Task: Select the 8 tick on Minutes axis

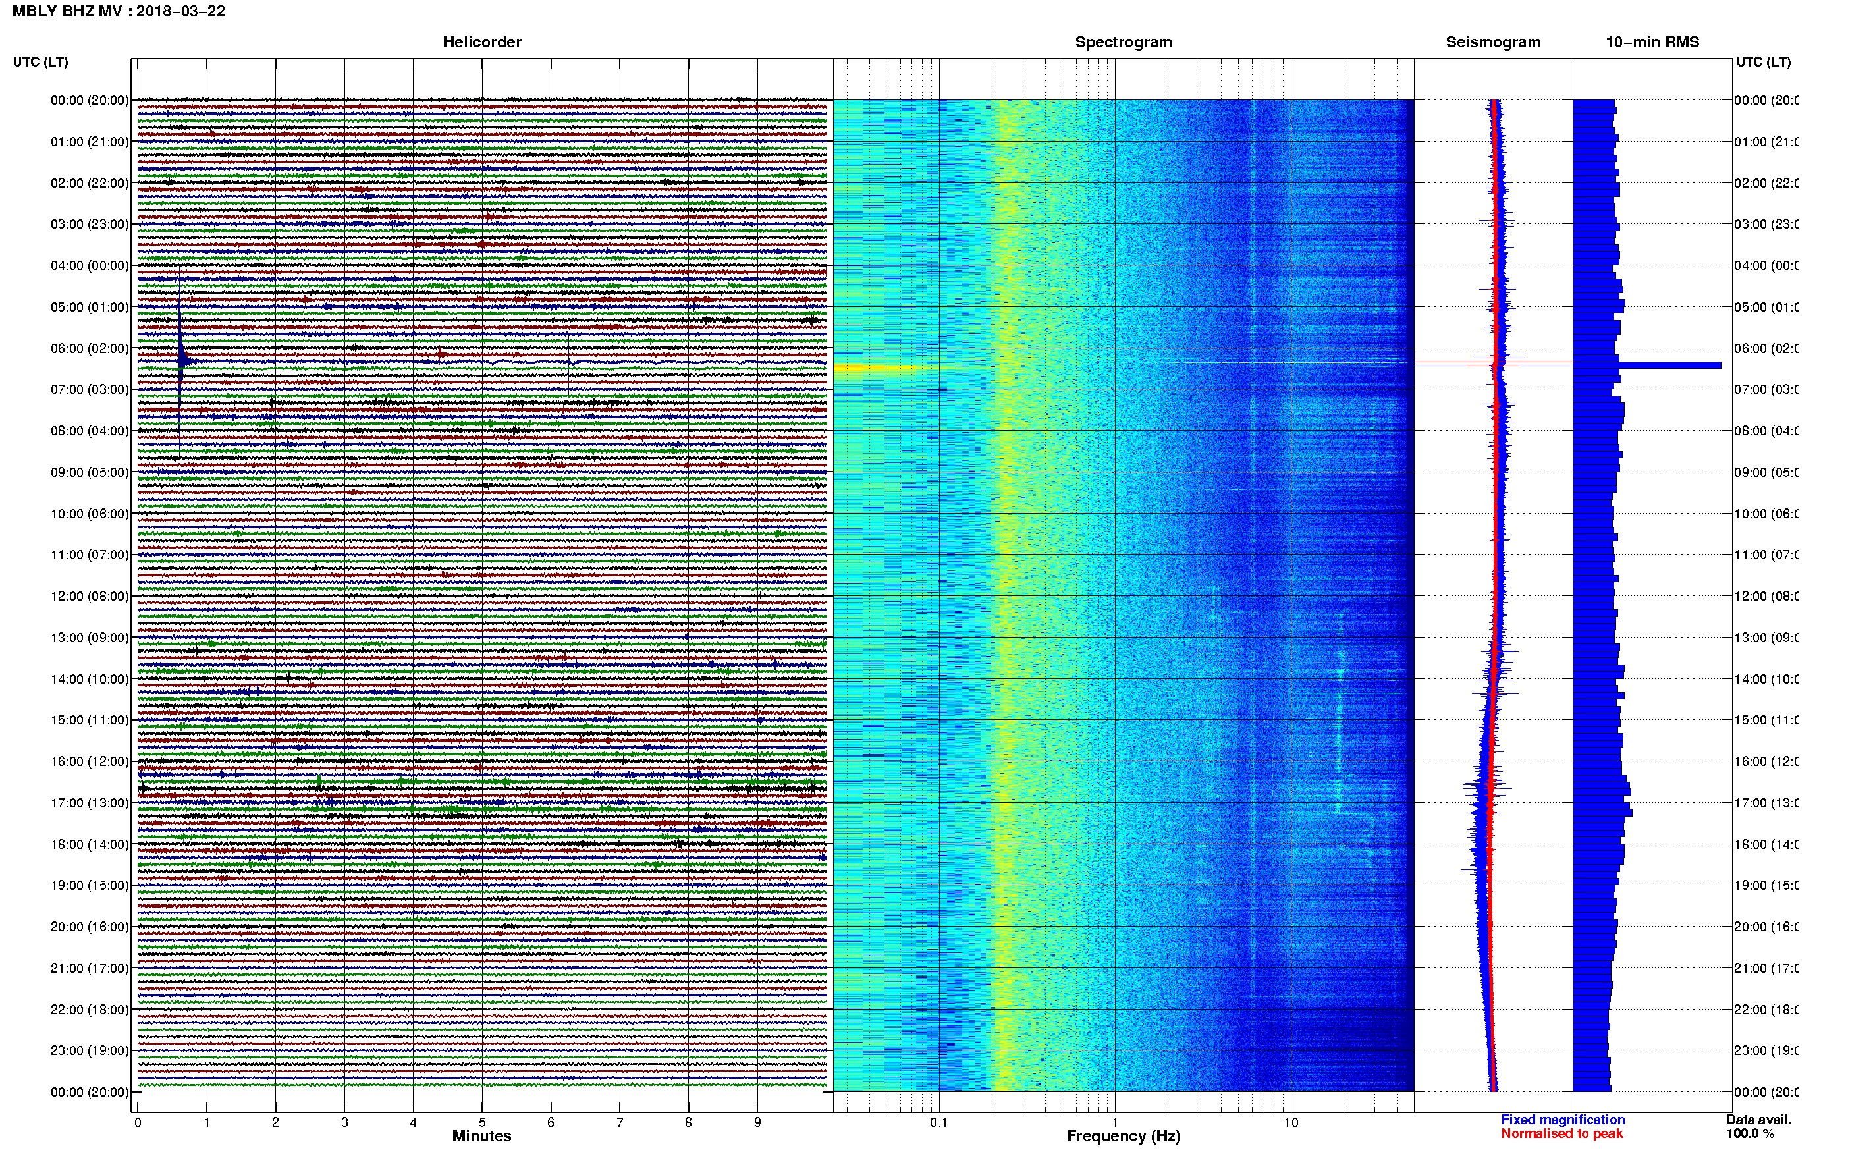Action: click(x=688, y=1122)
